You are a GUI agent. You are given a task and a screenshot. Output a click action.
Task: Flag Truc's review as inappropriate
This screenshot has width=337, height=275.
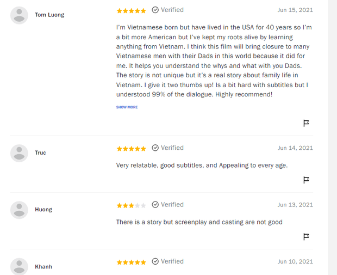306,180
